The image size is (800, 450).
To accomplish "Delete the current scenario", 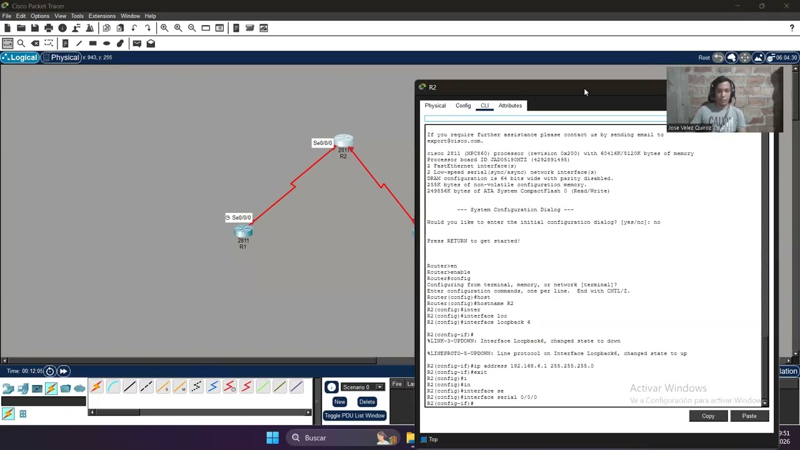I will [x=367, y=402].
